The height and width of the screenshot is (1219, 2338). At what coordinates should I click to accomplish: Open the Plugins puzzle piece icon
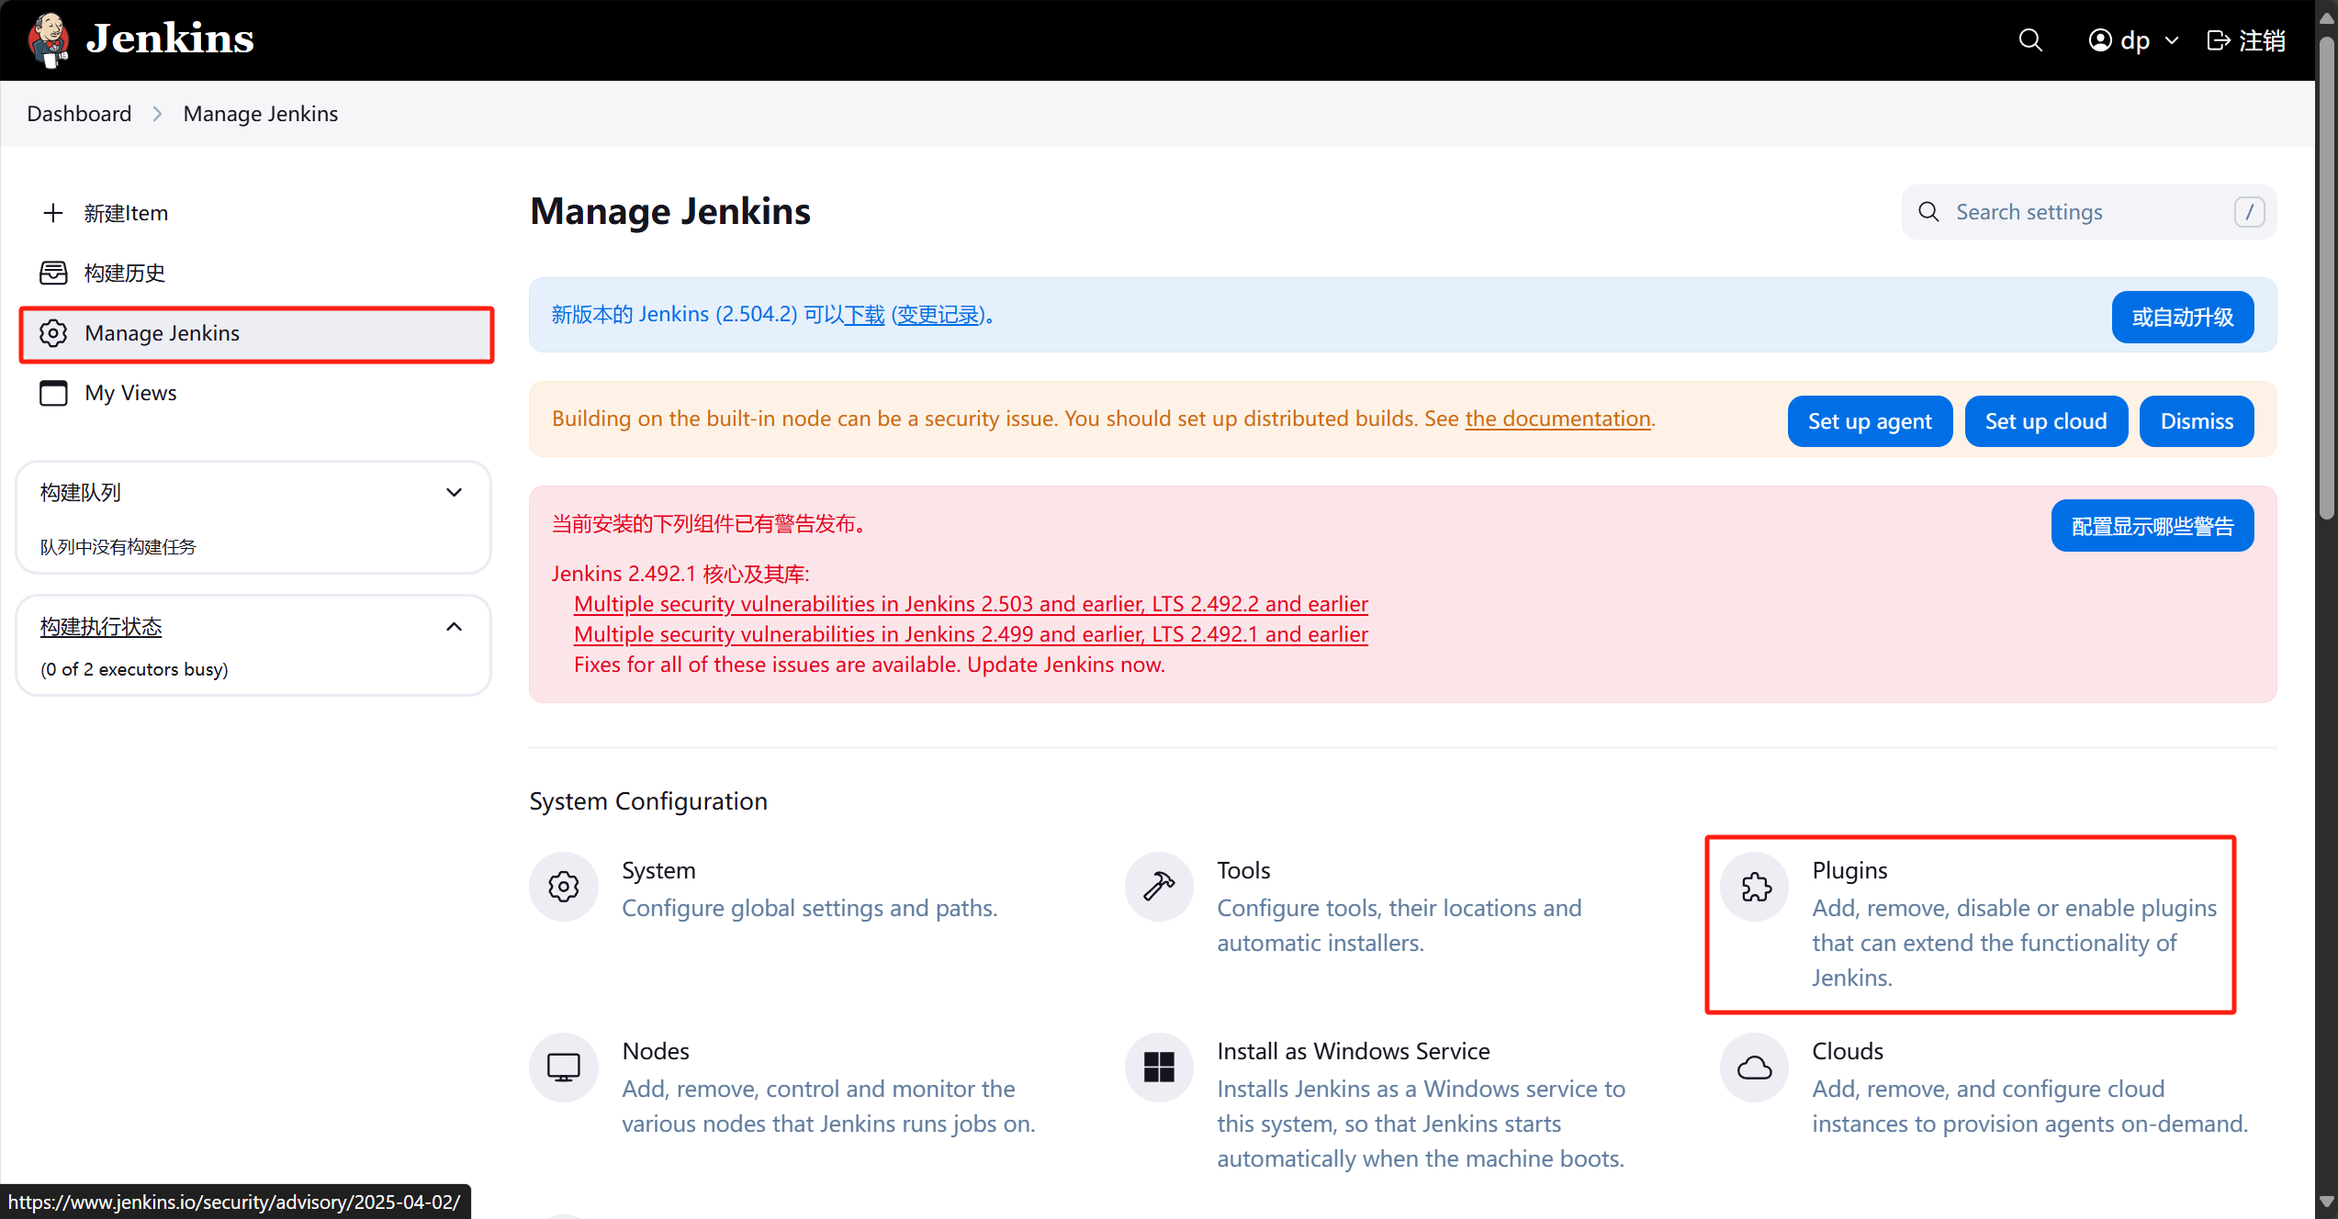[x=1755, y=887]
